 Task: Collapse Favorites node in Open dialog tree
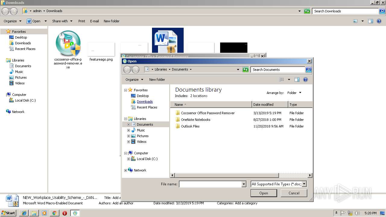pos(125,90)
